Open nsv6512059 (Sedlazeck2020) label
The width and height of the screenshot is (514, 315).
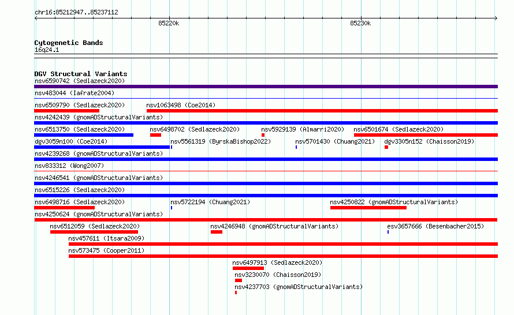pos(95,226)
